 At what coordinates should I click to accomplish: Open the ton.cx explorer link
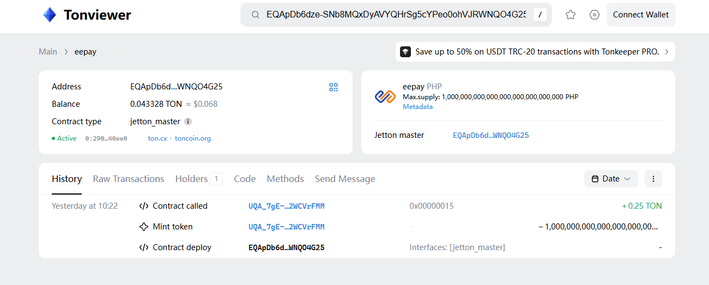[x=157, y=138]
